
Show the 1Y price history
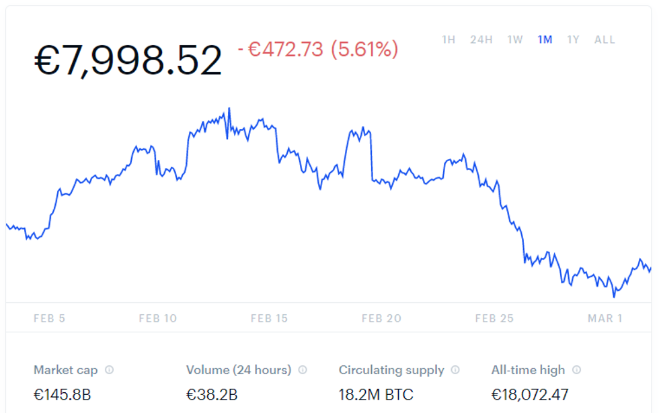pos(573,40)
